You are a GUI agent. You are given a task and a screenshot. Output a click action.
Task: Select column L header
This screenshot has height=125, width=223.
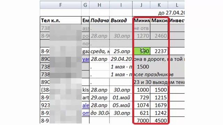[x=176, y=5]
